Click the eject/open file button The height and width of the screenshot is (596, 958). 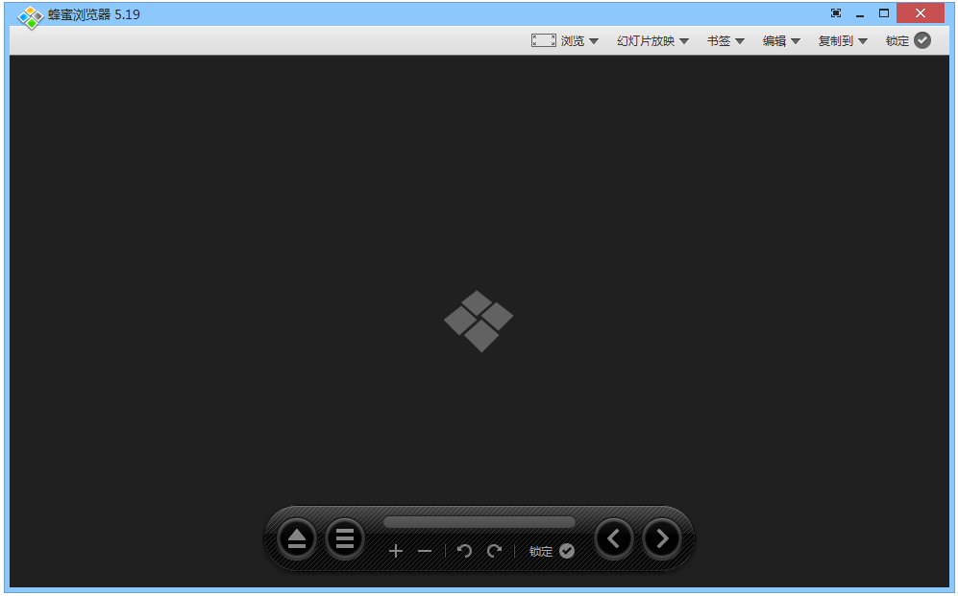pos(296,538)
